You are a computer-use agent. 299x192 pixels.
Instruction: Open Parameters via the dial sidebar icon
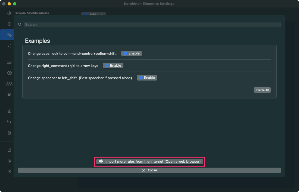pos(9,46)
